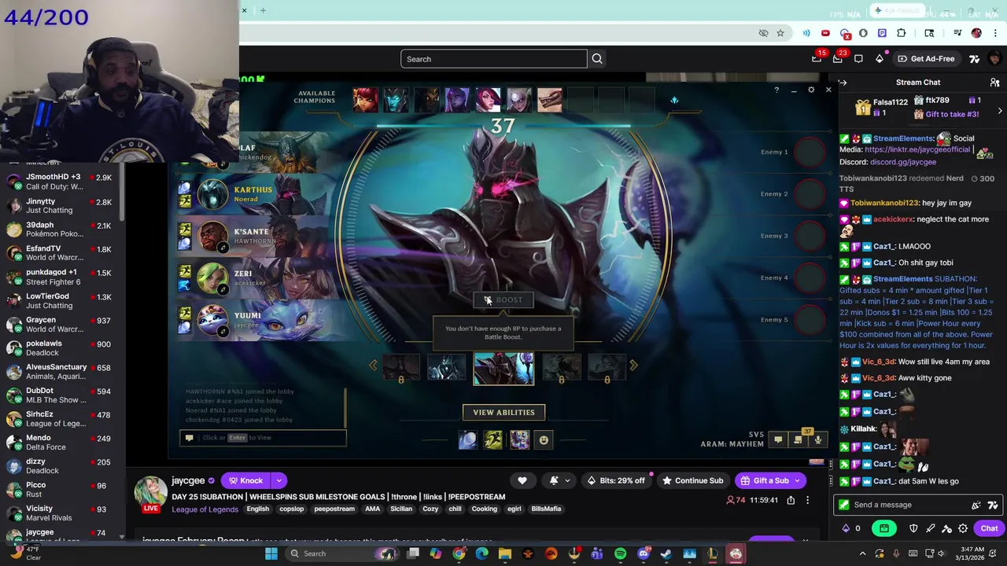
Task: Bookmark this page with star icon
Action: [x=780, y=33]
